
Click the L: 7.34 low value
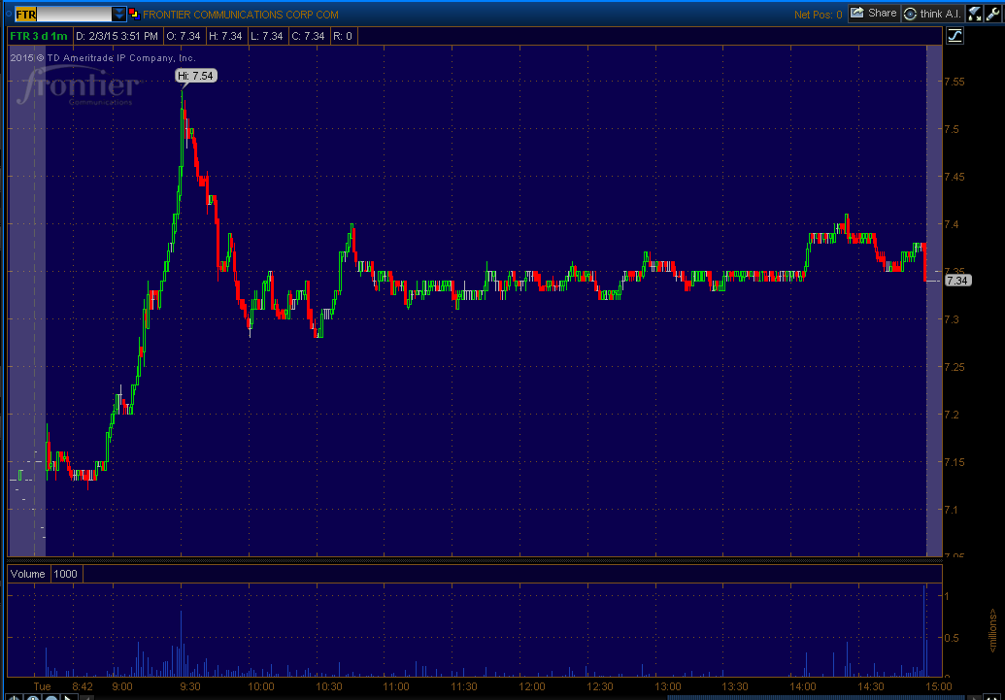click(x=267, y=37)
